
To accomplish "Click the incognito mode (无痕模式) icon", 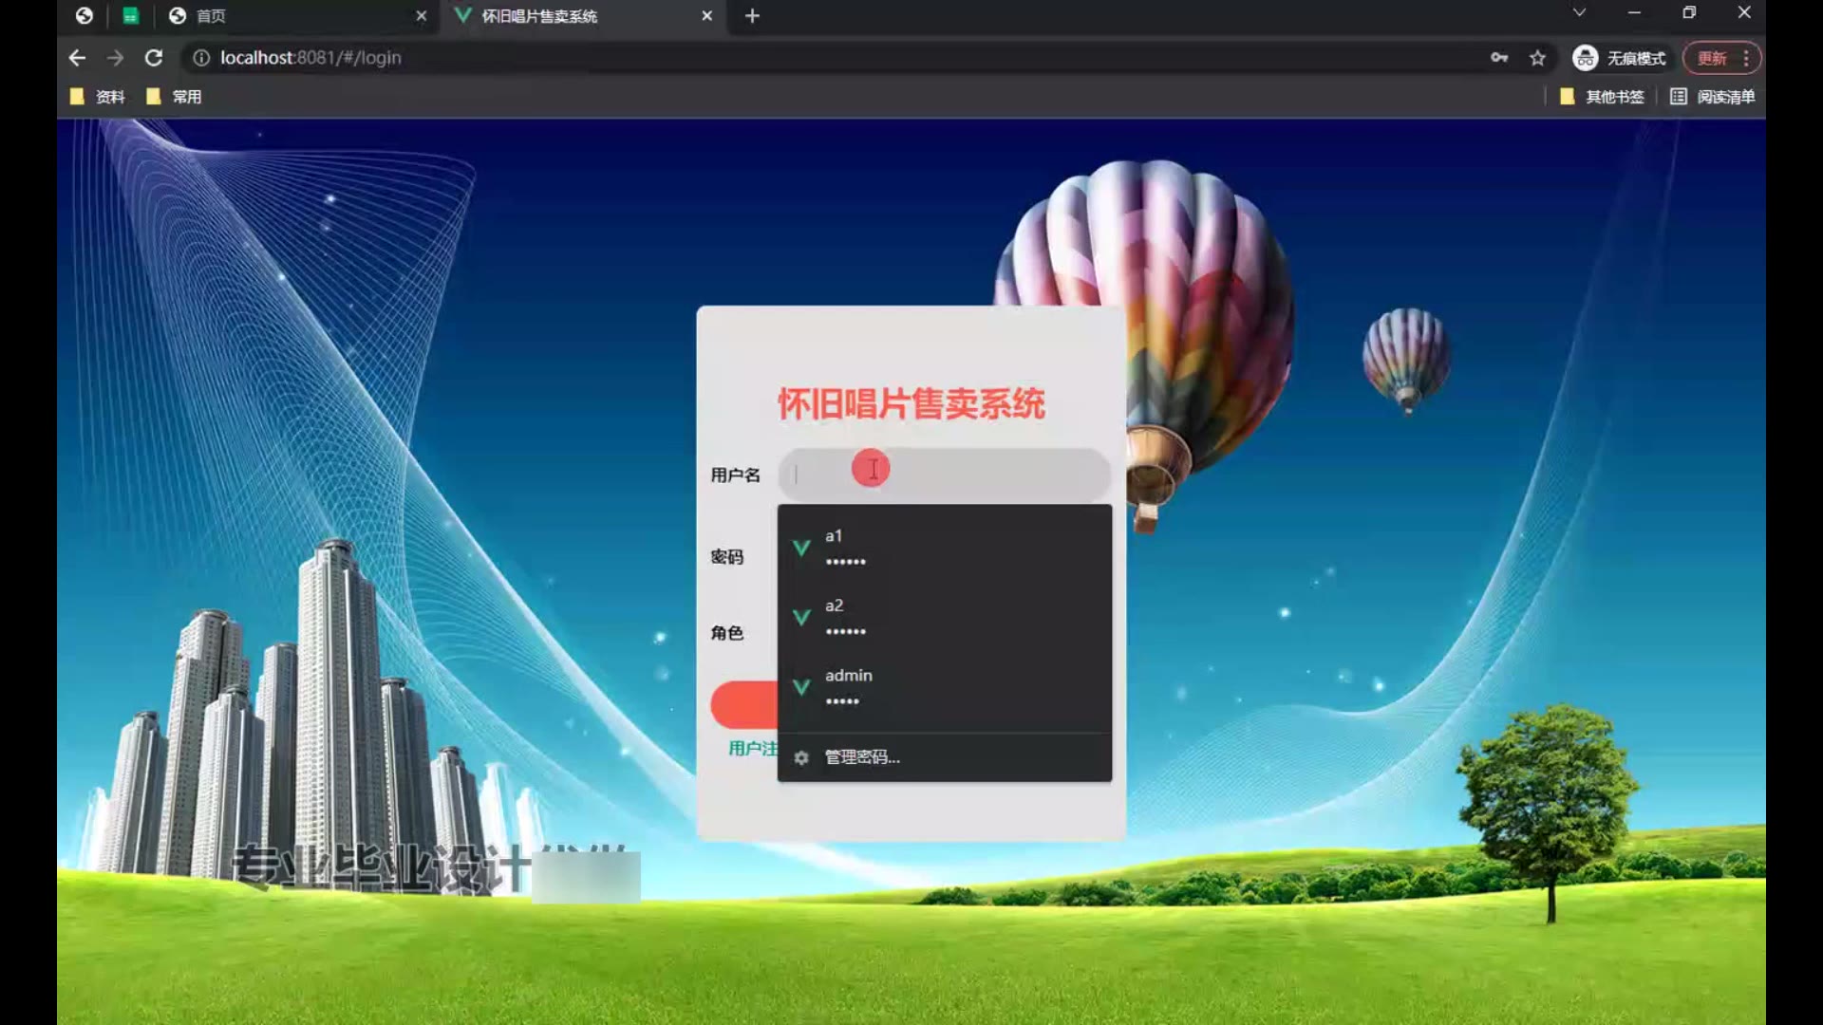I will [1585, 58].
